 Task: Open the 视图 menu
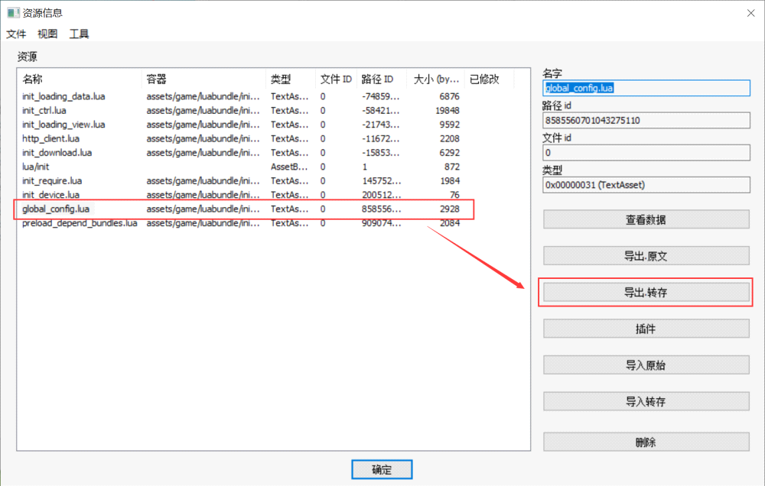tap(47, 34)
